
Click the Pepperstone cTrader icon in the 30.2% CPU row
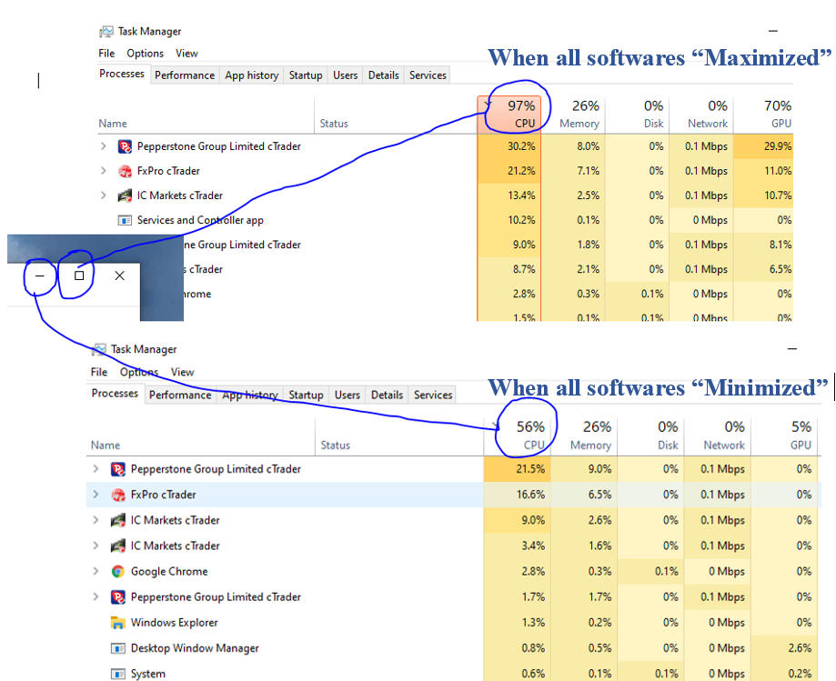125,146
